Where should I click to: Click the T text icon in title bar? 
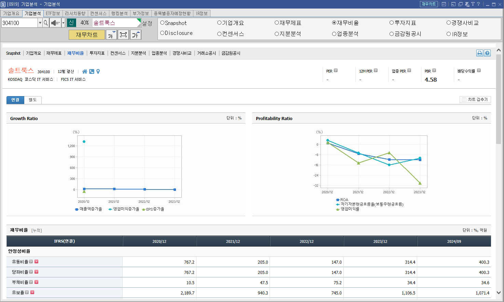click(473, 4)
